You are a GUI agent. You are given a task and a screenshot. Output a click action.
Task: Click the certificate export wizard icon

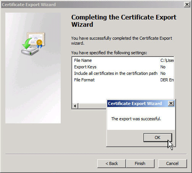tap(33, 44)
